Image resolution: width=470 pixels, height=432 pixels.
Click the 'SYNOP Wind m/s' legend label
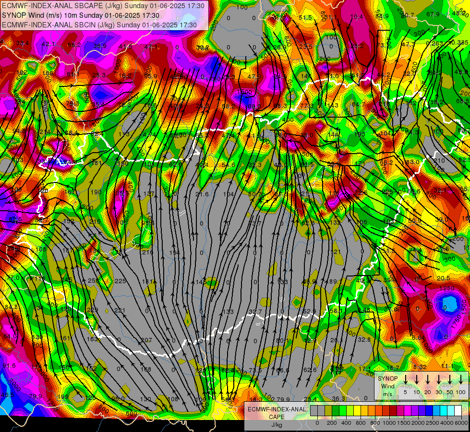388,386
